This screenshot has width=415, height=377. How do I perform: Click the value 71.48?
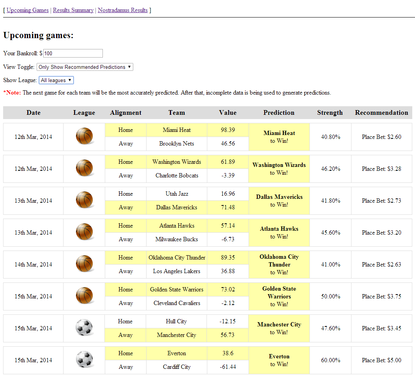(228, 208)
